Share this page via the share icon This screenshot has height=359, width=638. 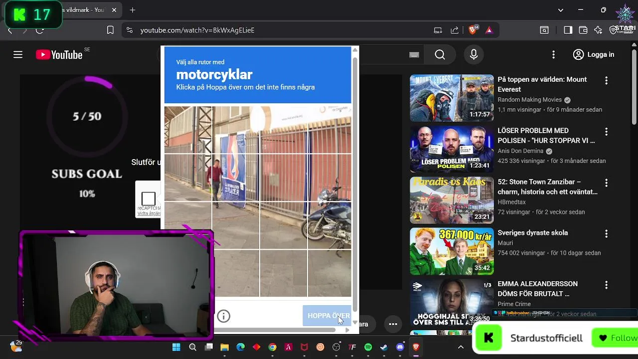(455, 30)
